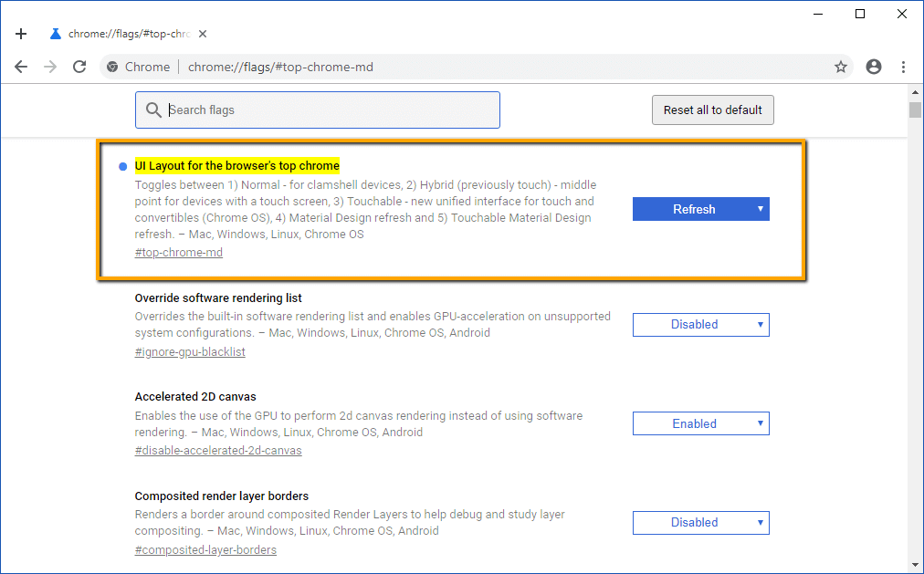The height and width of the screenshot is (574, 924).
Task: Click the Chrome site icon in the address bar
Action: pos(111,67)
